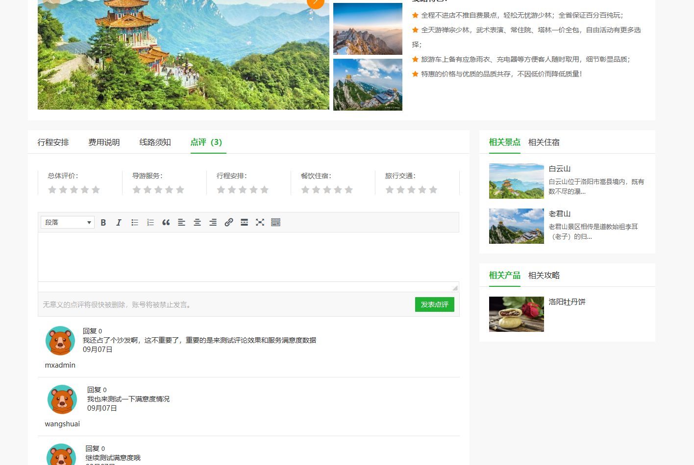
Task: Show the 相关景点 sidebar tab
Action: (x=505, y=142)
